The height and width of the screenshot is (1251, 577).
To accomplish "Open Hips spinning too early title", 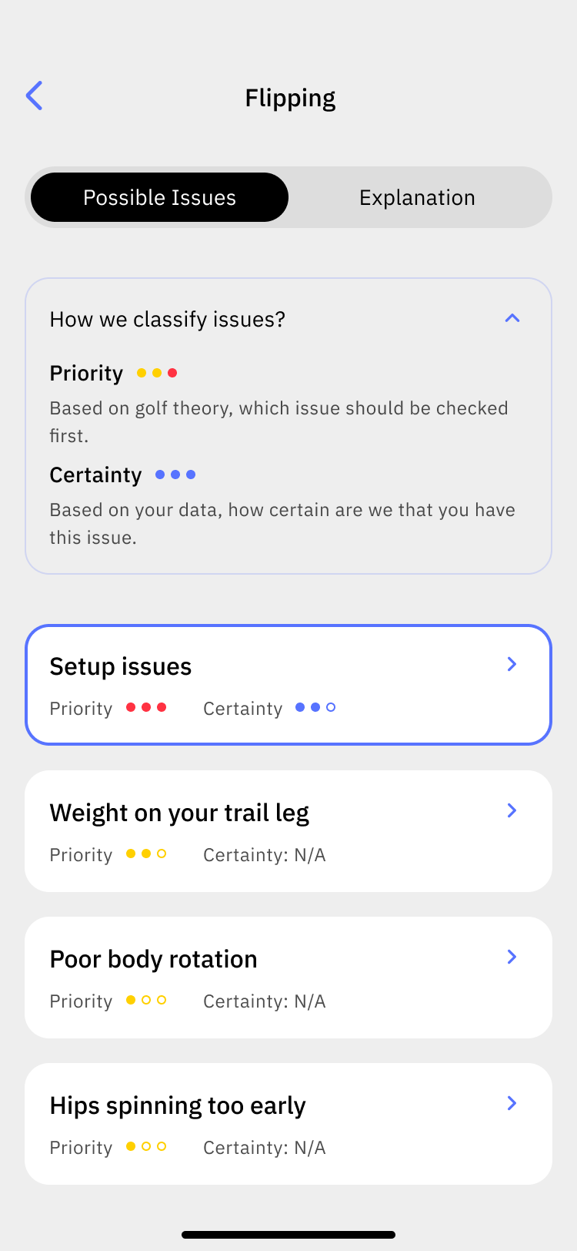I will 178,1105.
